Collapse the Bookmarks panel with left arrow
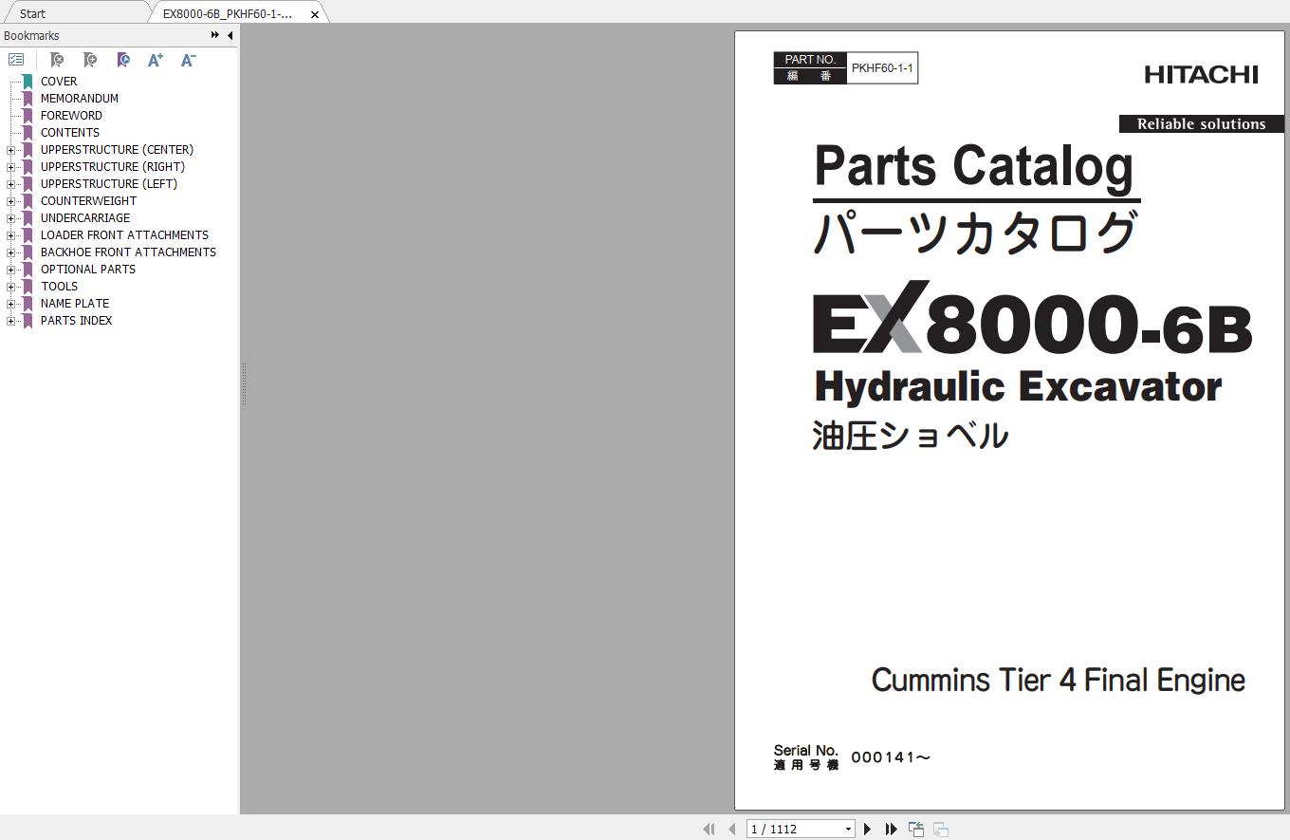This screenshot has height=840, width=1290. pyautogui.click(x=230, y=35)
